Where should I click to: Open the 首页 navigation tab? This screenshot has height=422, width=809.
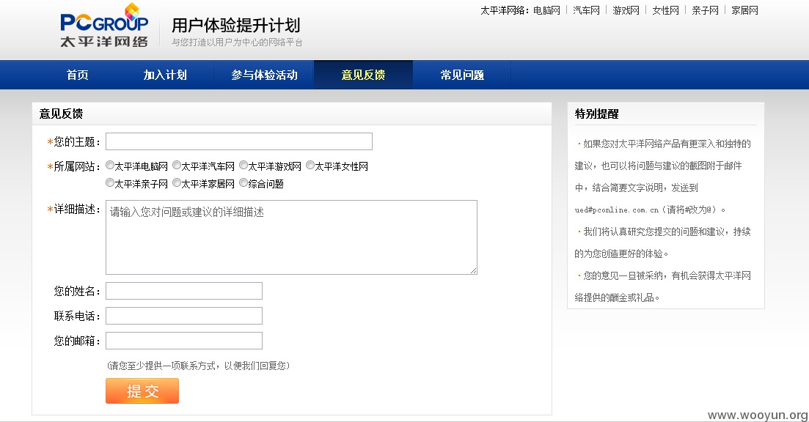[78, 75]
